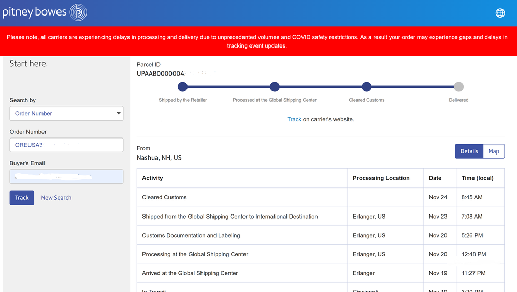Click the Activity column header

pos(152,178)
